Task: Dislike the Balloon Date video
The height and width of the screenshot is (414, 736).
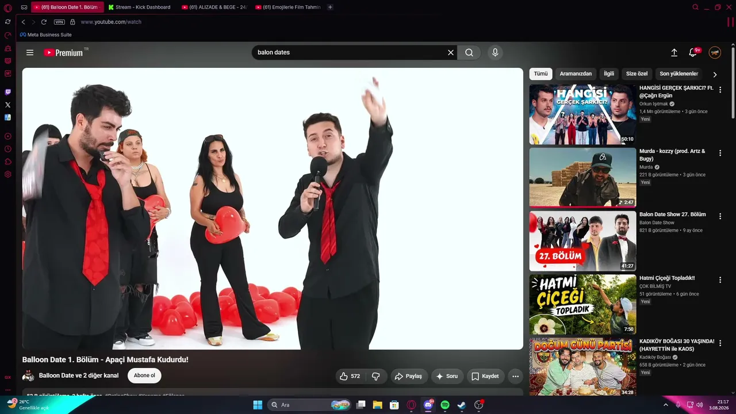Action: pos(376,376)
